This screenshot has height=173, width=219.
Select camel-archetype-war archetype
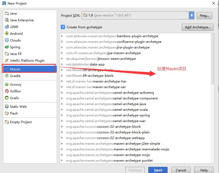click(x=106, y=121)
